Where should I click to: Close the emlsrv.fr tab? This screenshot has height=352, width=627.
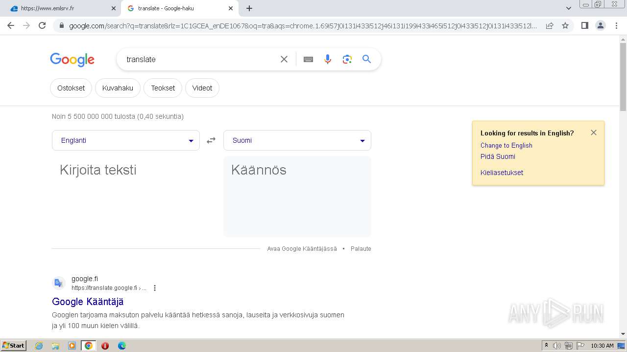(x=114, y=8)
